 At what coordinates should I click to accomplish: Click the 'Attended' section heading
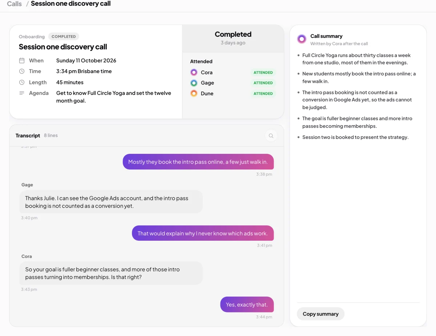pyautogui.click(x=201, y=61)
